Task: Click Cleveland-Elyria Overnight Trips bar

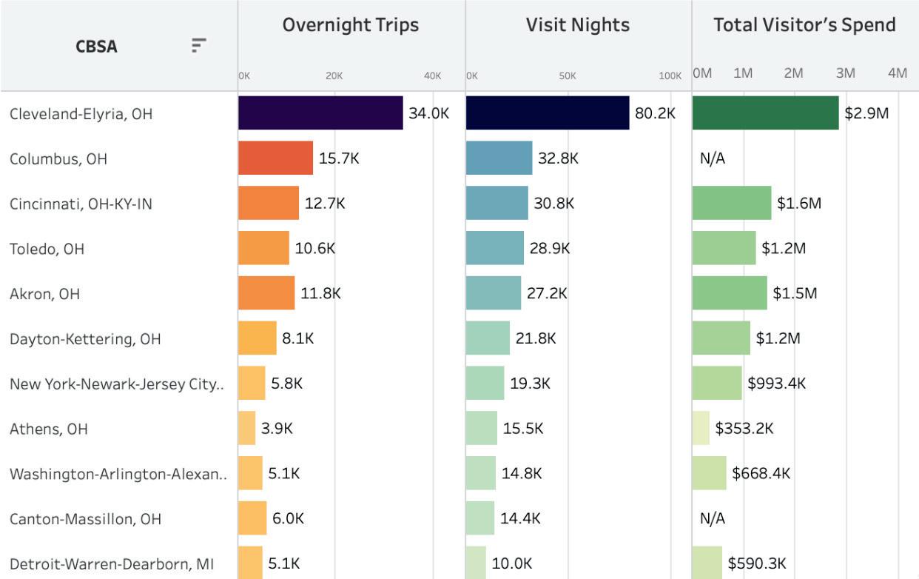Action: coord(320,113)
